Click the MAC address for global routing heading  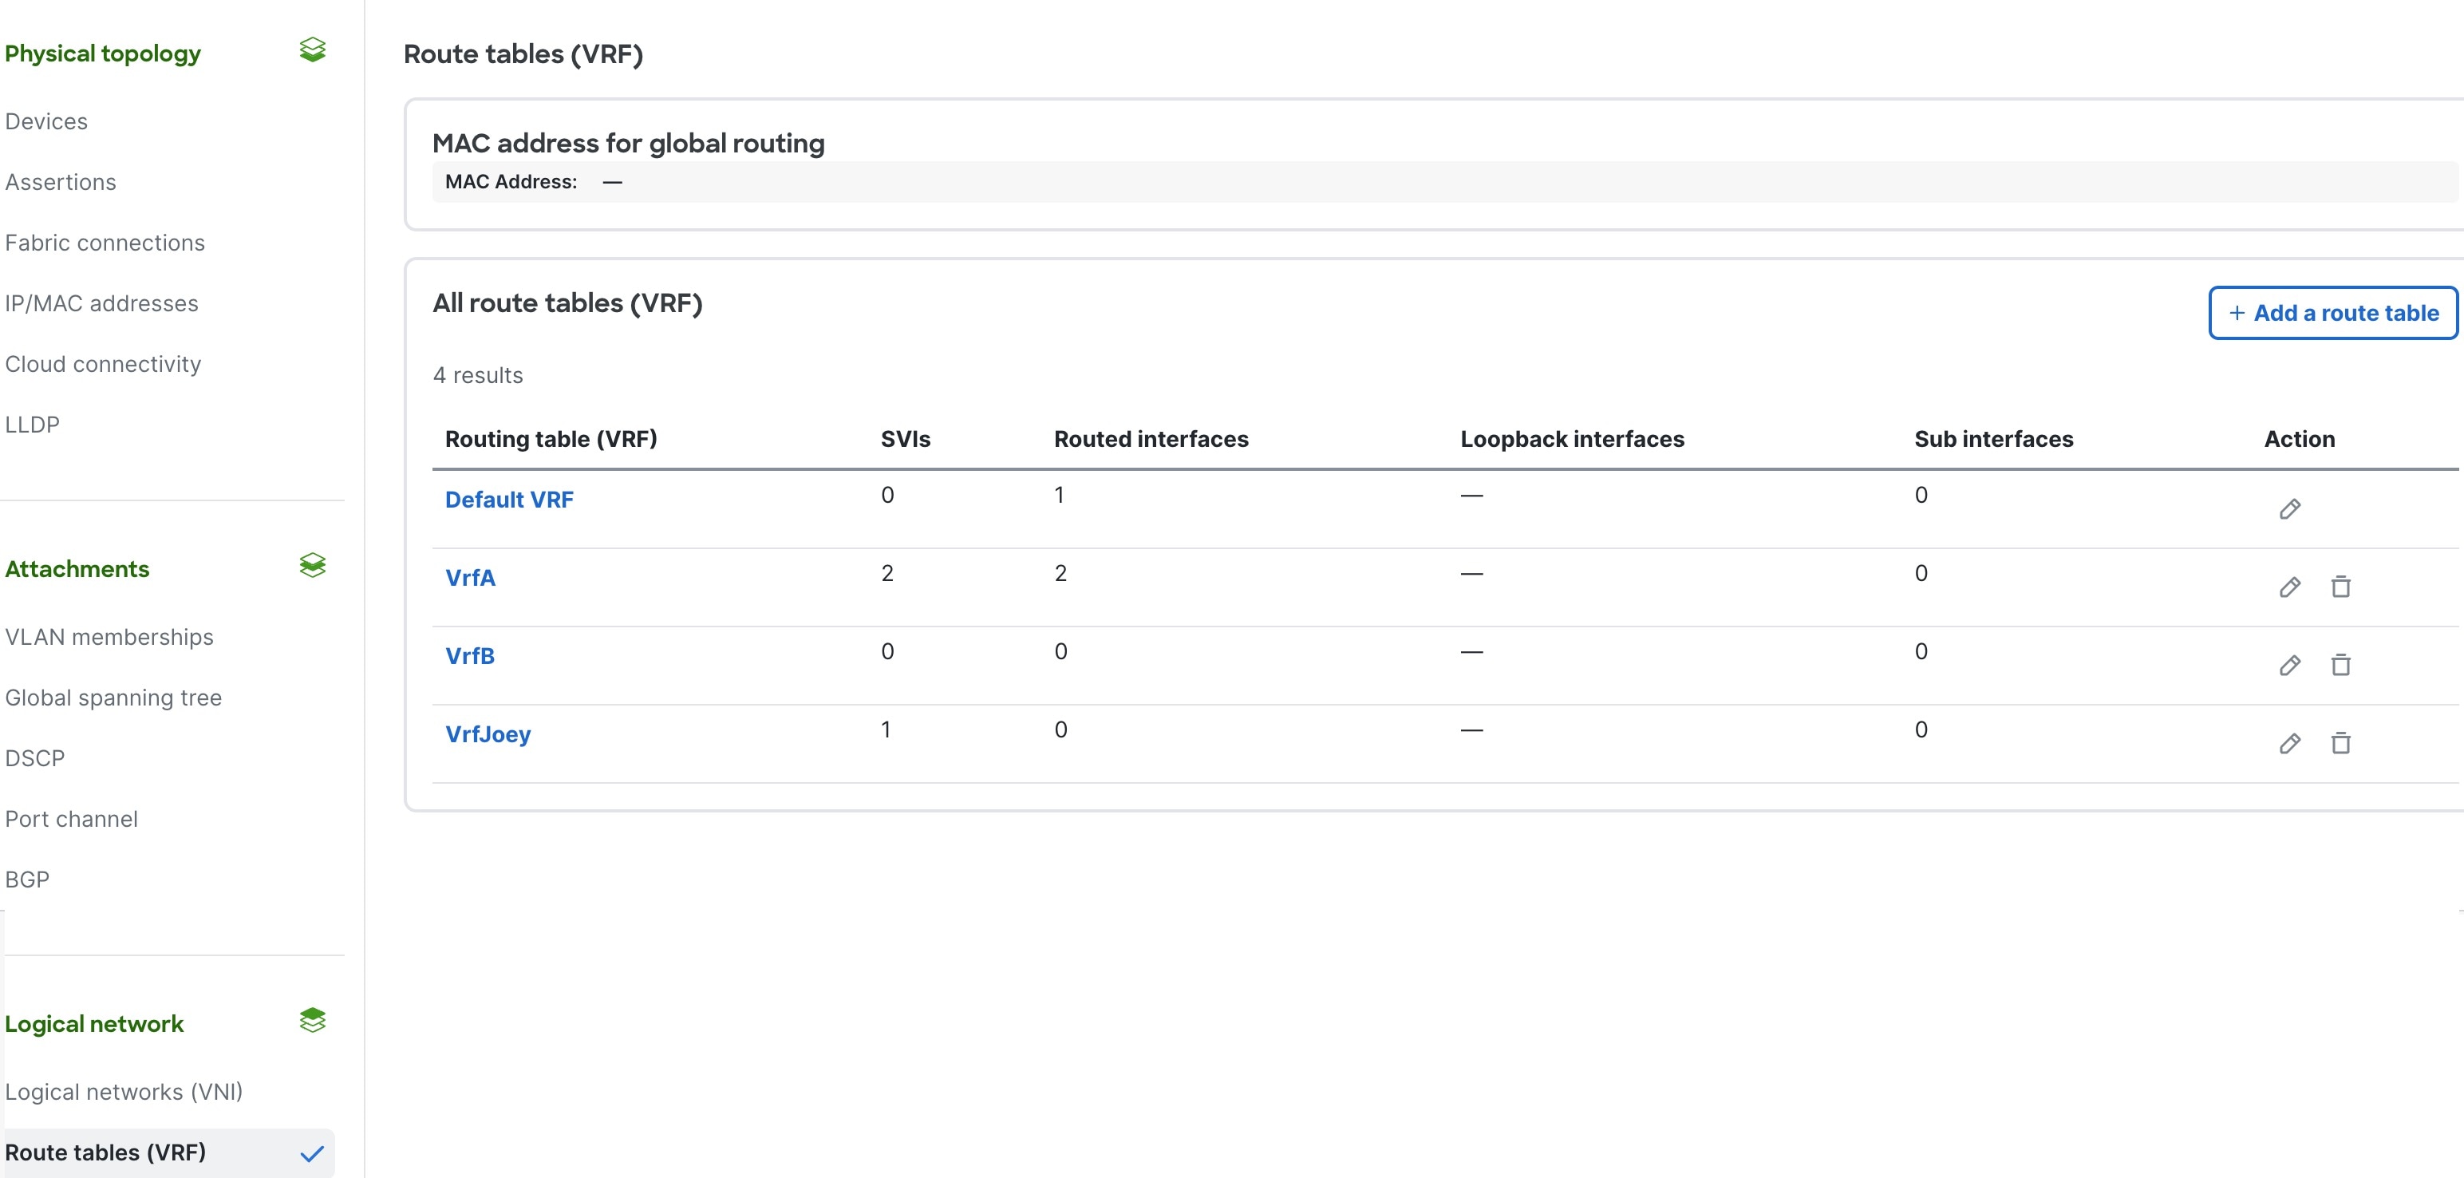click(629, 144)
